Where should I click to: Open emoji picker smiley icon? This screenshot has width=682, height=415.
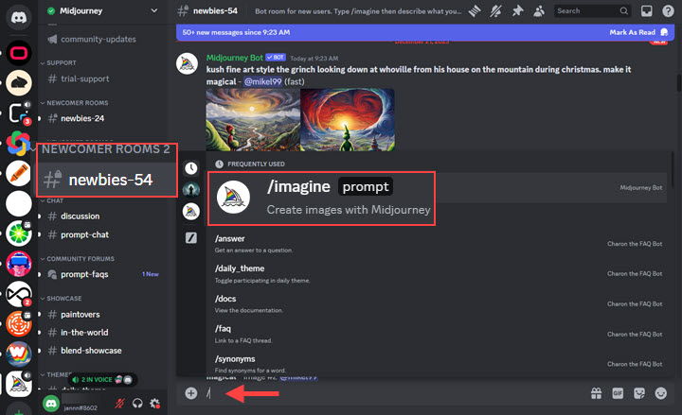[661, 393]
